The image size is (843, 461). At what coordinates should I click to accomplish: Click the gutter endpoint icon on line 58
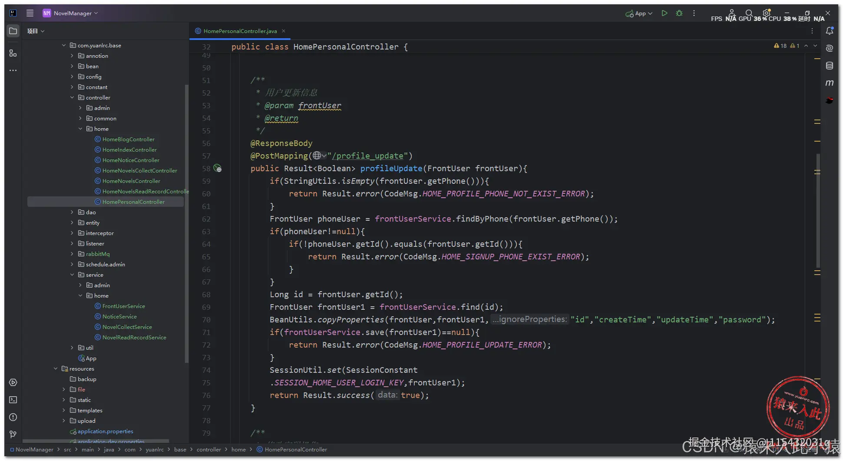[218, 169]
